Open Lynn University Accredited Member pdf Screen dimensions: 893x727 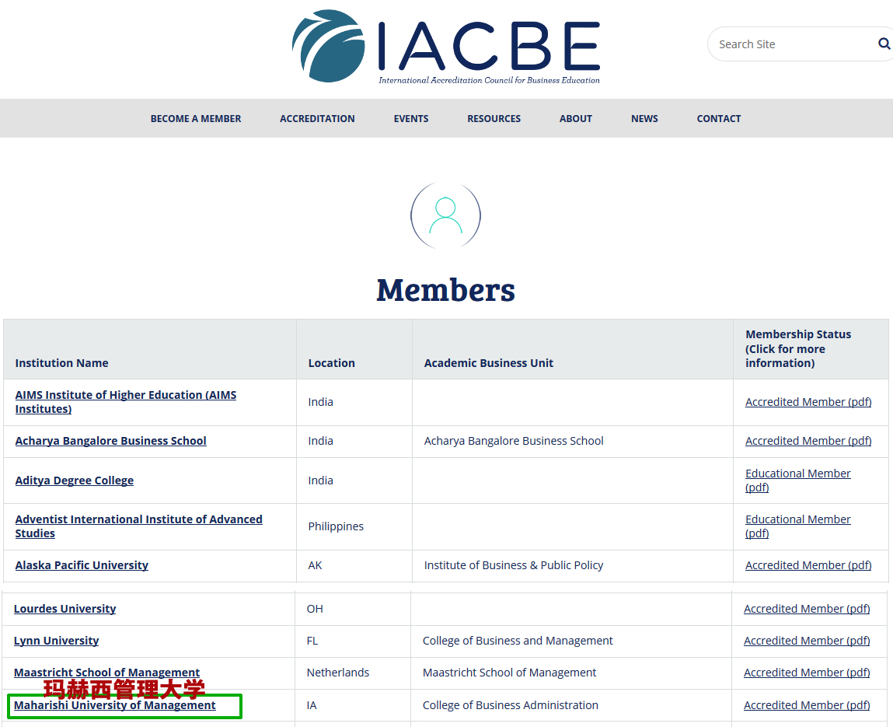(x=807, y=641)
